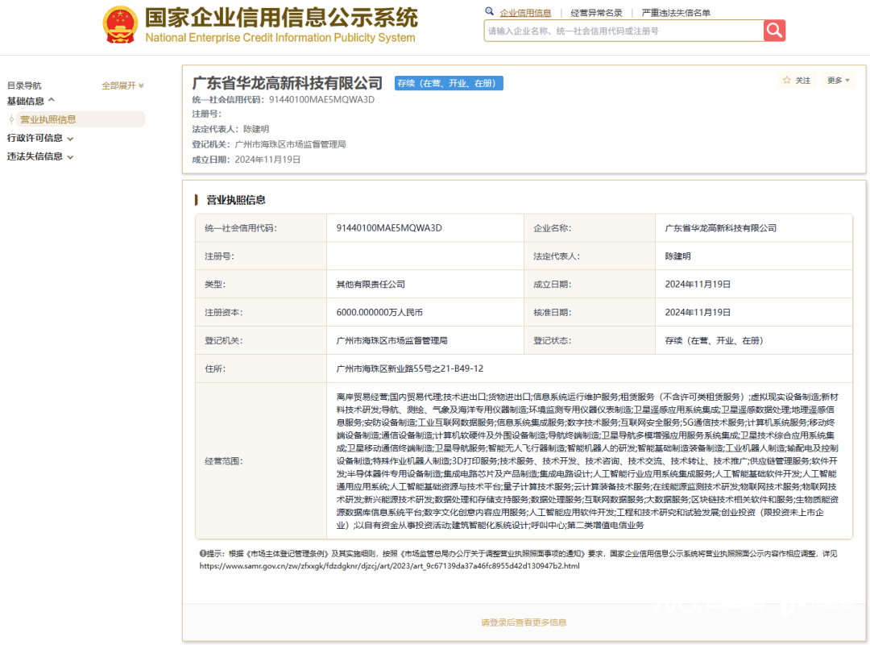Select 营业执照信息 in the sidebar
This screenshot has height=645, width=870.
point(80,119)
